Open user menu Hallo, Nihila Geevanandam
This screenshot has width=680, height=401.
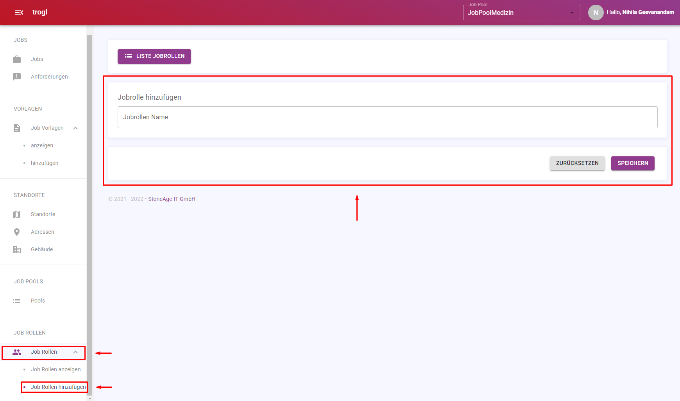(640, 12)
